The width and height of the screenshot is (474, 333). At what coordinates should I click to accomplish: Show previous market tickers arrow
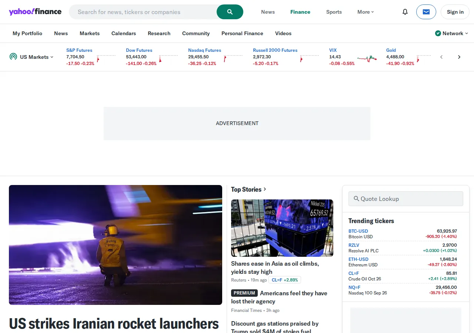441,57
